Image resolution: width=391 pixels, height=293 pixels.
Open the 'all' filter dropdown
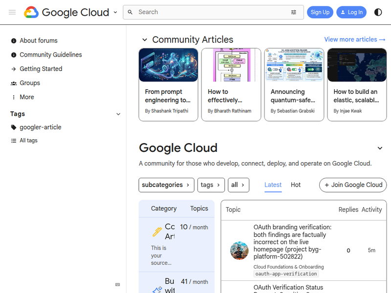(x=239, y=185)
